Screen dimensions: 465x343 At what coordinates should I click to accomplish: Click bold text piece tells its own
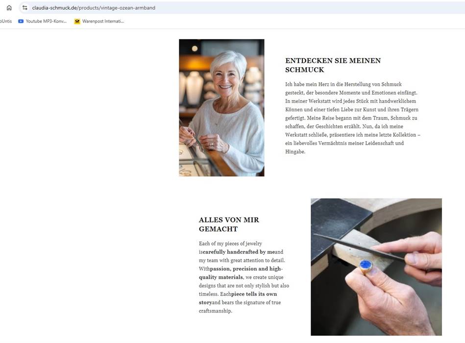point(254,294)
